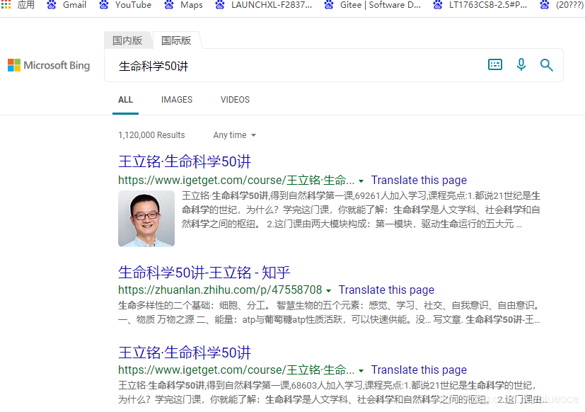
Task: Click the 1,120,000 Results text
Action: [x=151, y=135]
